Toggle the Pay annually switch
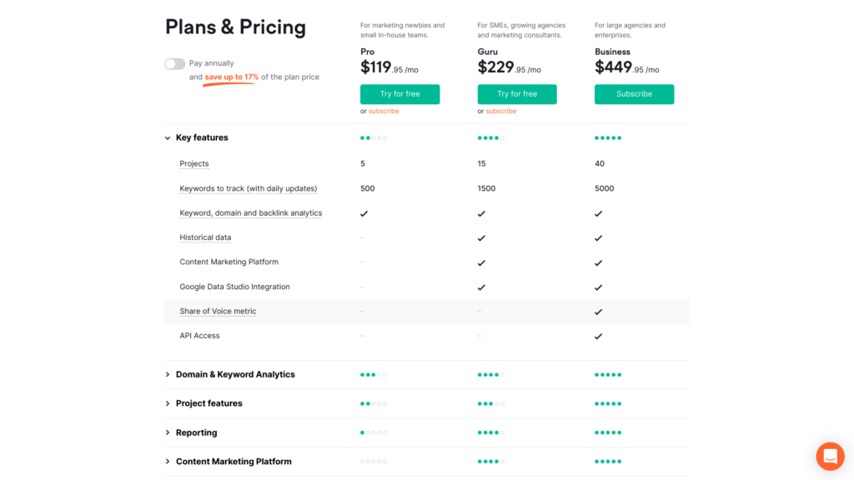Viewport: 854px width, 480px height. 175,63
